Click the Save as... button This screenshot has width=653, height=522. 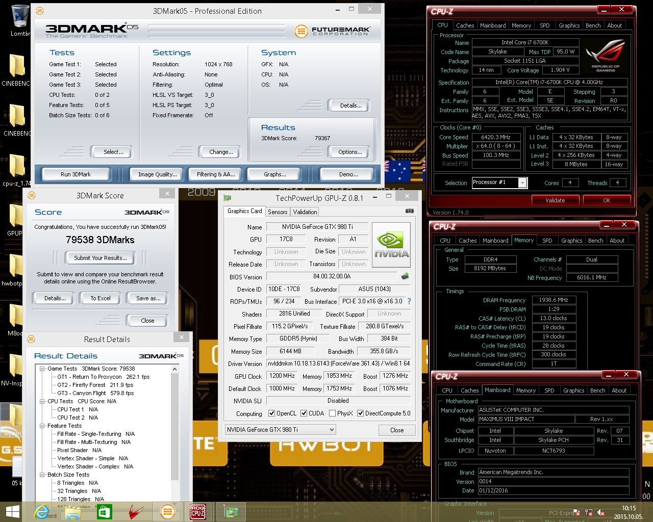coord(148,298)
